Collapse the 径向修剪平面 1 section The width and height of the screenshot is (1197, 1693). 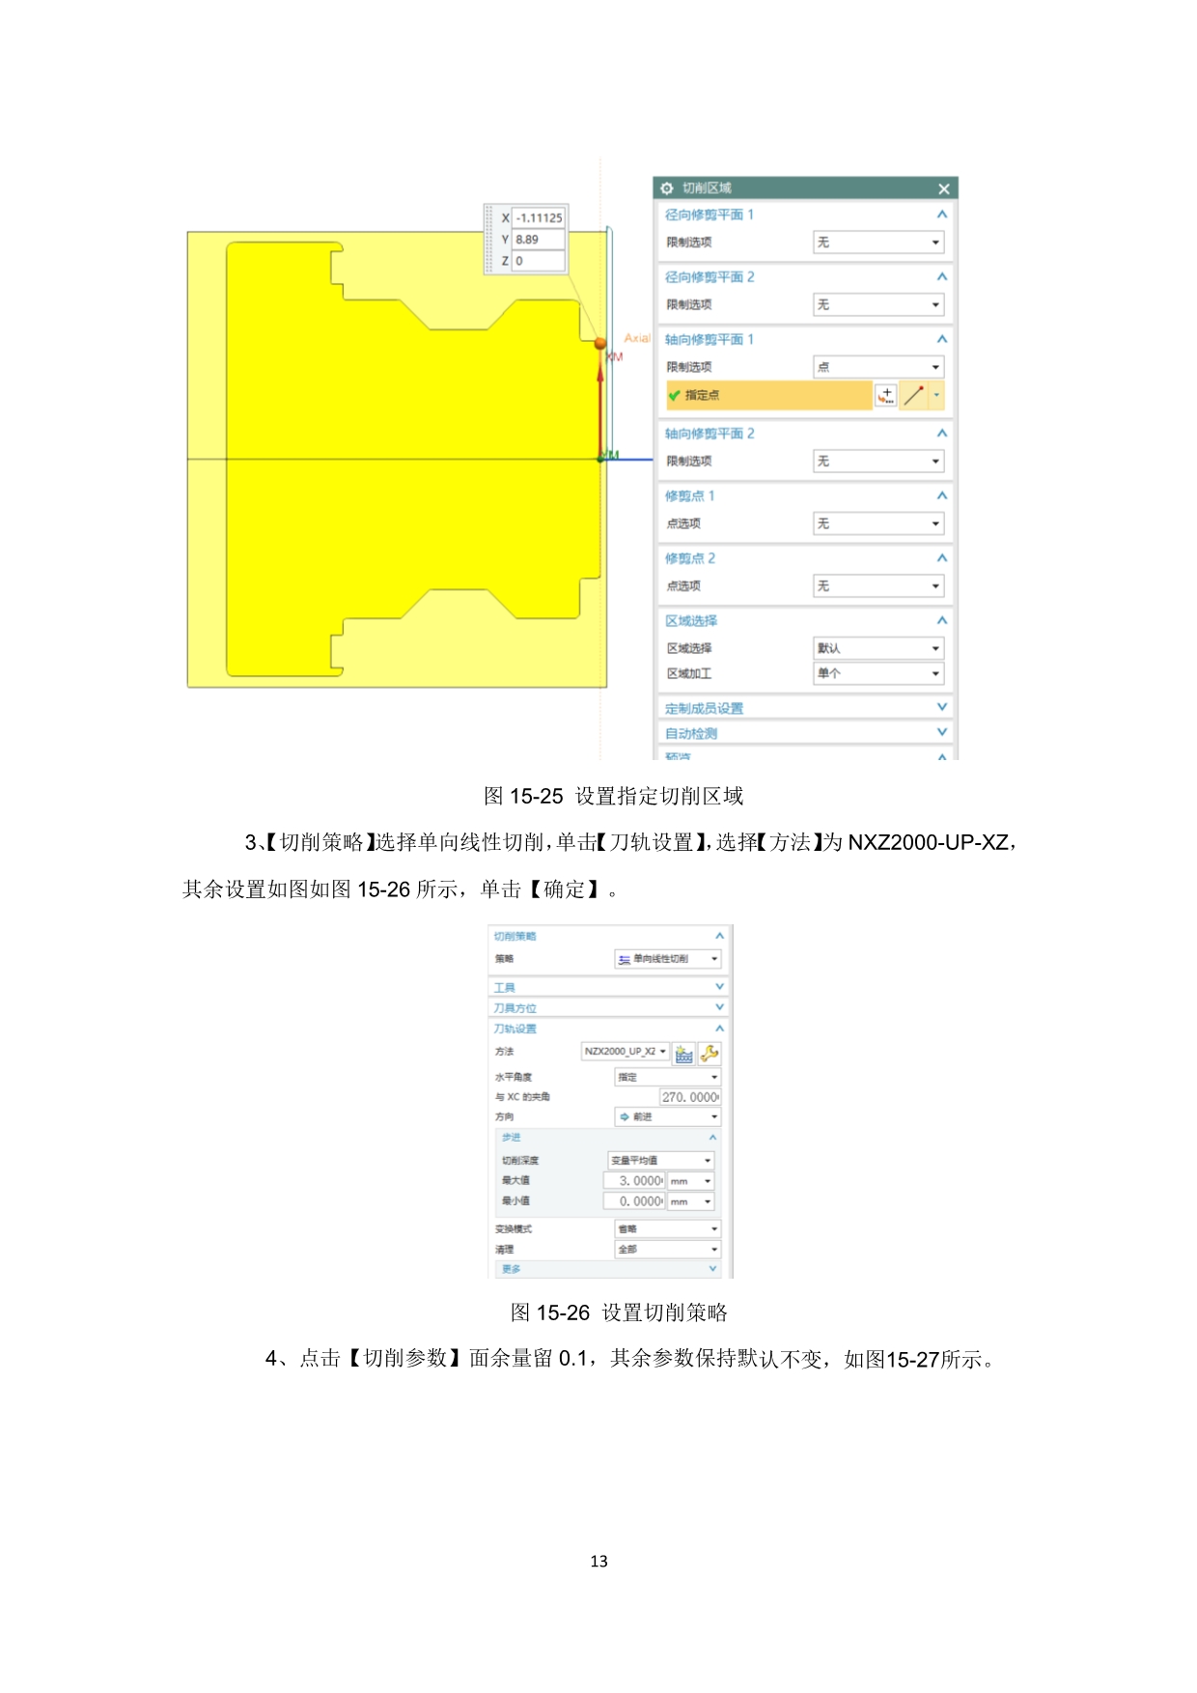tap(942, 214)
